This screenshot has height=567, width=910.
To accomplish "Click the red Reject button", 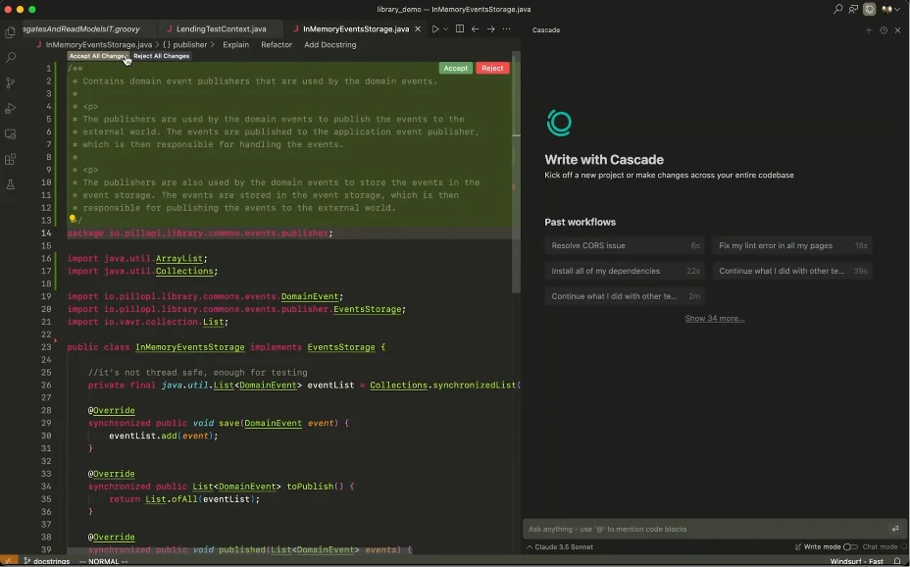I will point(492,69).
